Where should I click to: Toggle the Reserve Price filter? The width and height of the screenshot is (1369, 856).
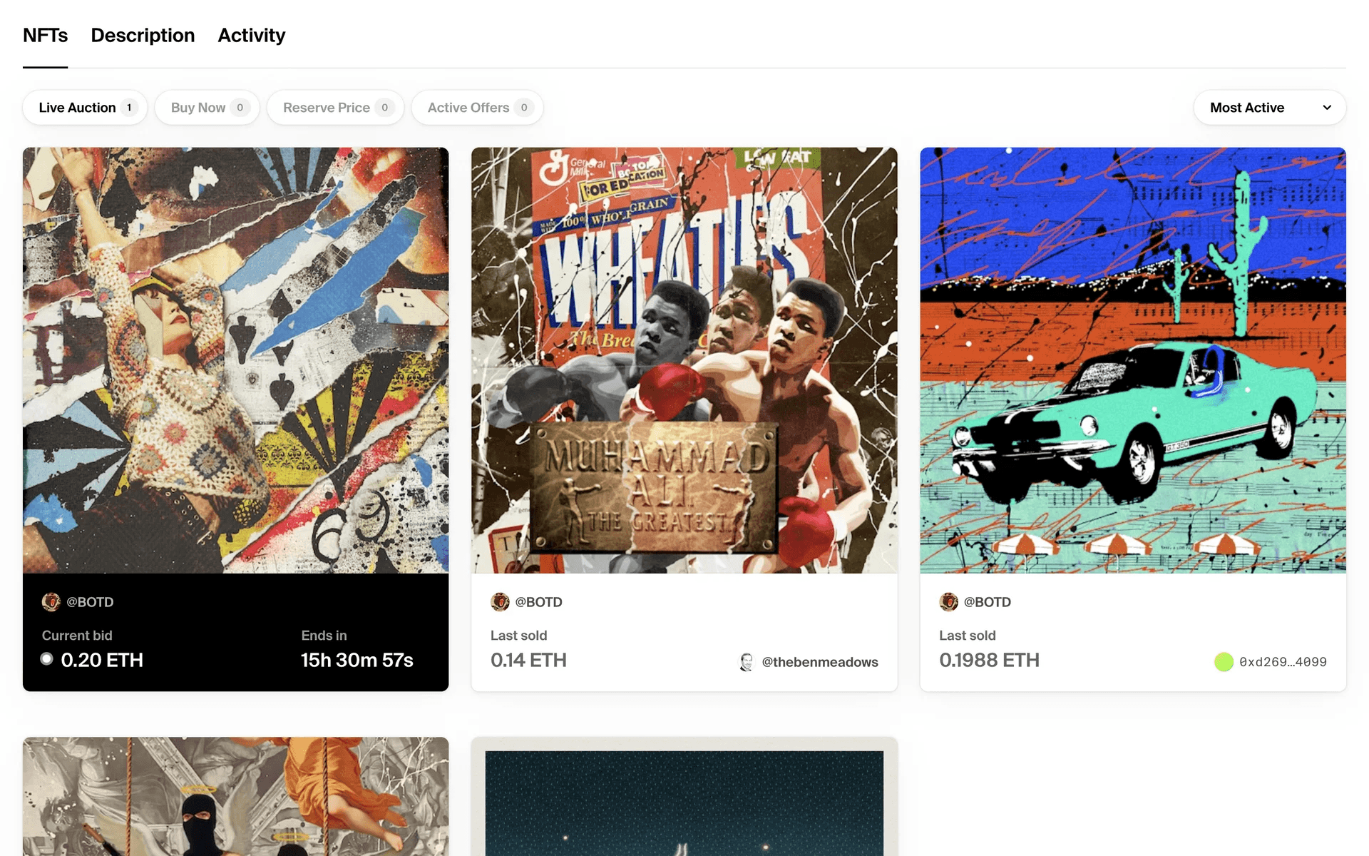tap(335, 108)
